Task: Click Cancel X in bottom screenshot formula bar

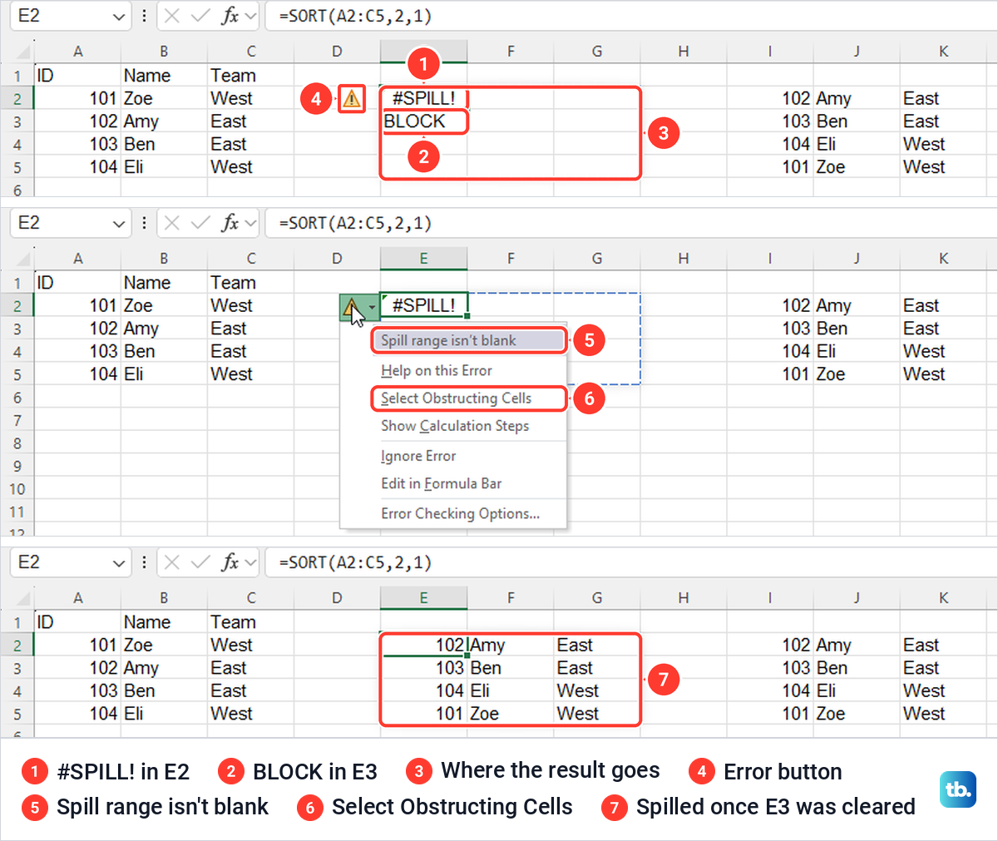Action: [172, 562]
